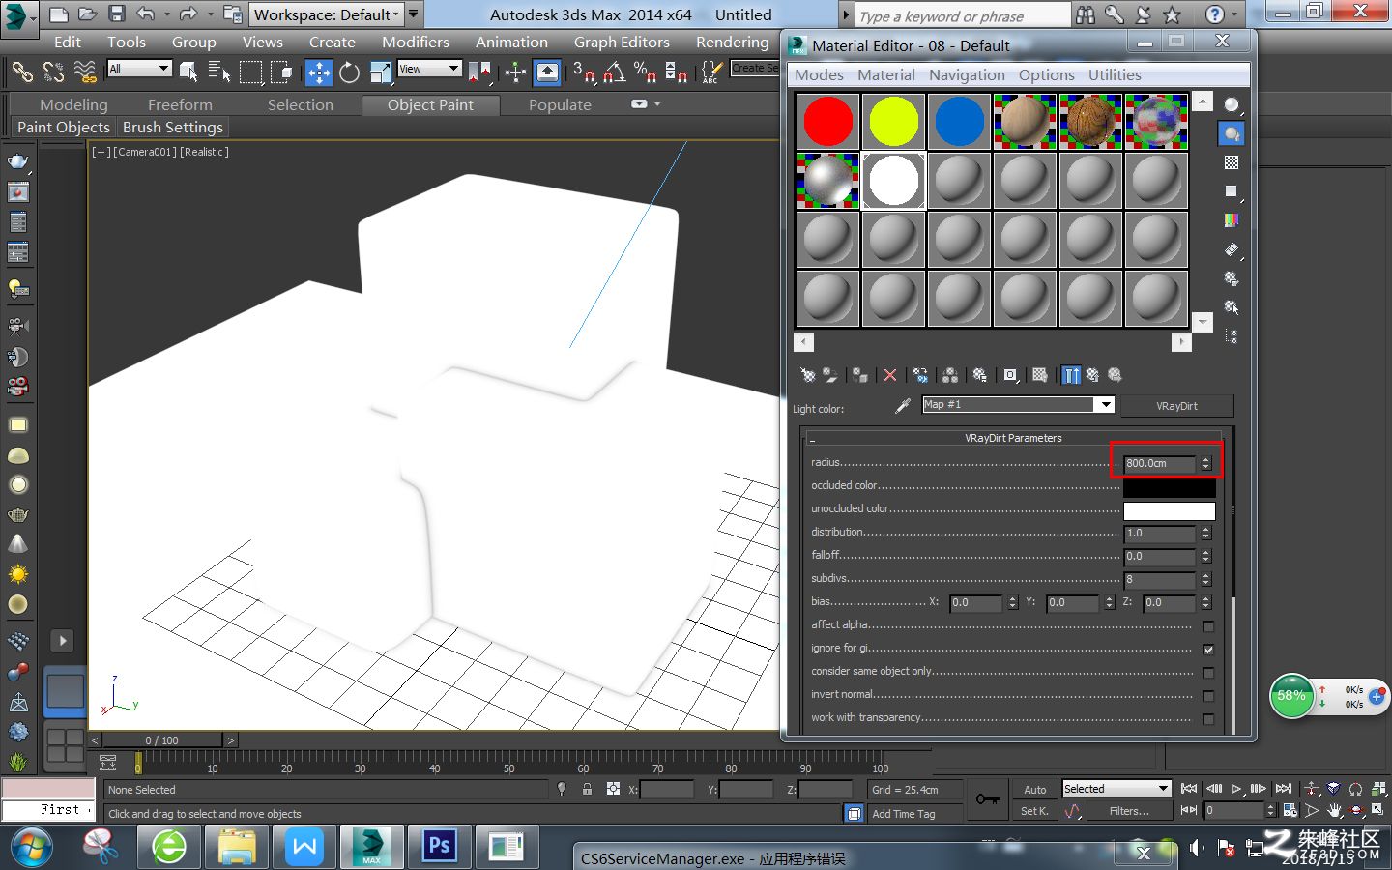
Task: Collapse the VRayDirt Parameters rollout
Action: coord(1012,438)
